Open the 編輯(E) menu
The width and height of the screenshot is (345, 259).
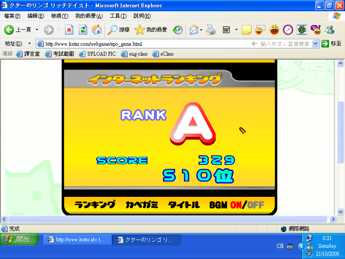coord(36,16)
